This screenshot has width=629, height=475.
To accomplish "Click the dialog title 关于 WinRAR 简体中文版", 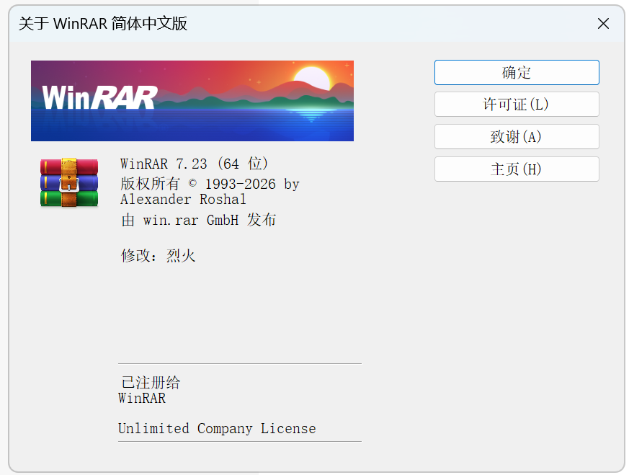I will 103,24.
